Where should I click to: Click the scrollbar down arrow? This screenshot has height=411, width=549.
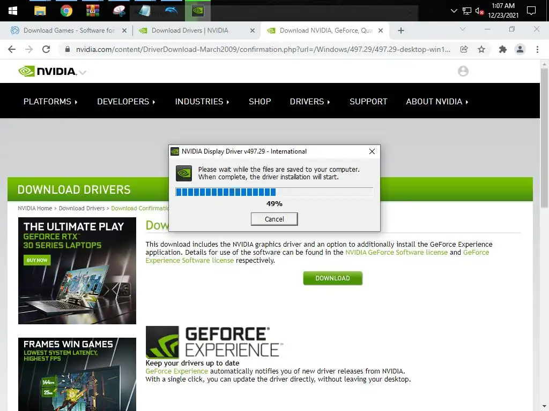pos(544,407)
